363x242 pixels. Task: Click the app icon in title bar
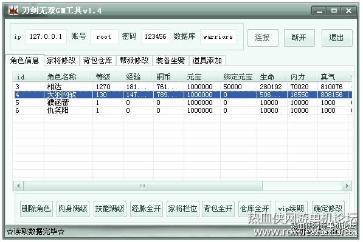(x=13, y=11)
